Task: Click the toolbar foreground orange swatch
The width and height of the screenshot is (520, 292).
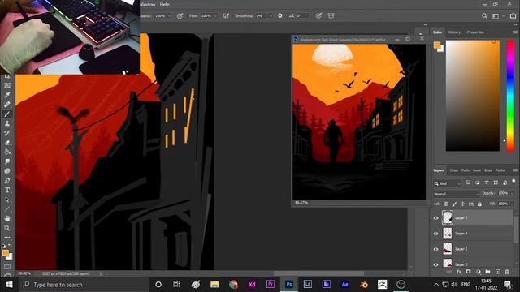Action: (x=5, y=253)
